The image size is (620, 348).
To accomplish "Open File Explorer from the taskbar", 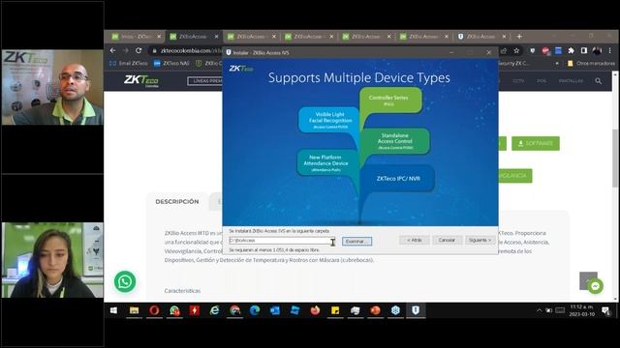I will coord(134,310).
